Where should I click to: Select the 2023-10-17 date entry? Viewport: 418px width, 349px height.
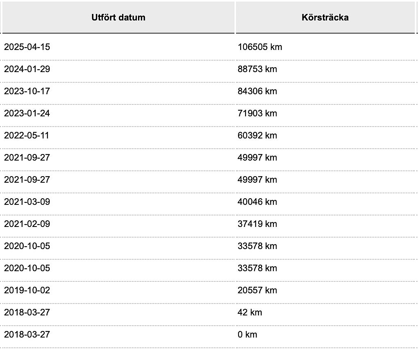tap(27, 91)
